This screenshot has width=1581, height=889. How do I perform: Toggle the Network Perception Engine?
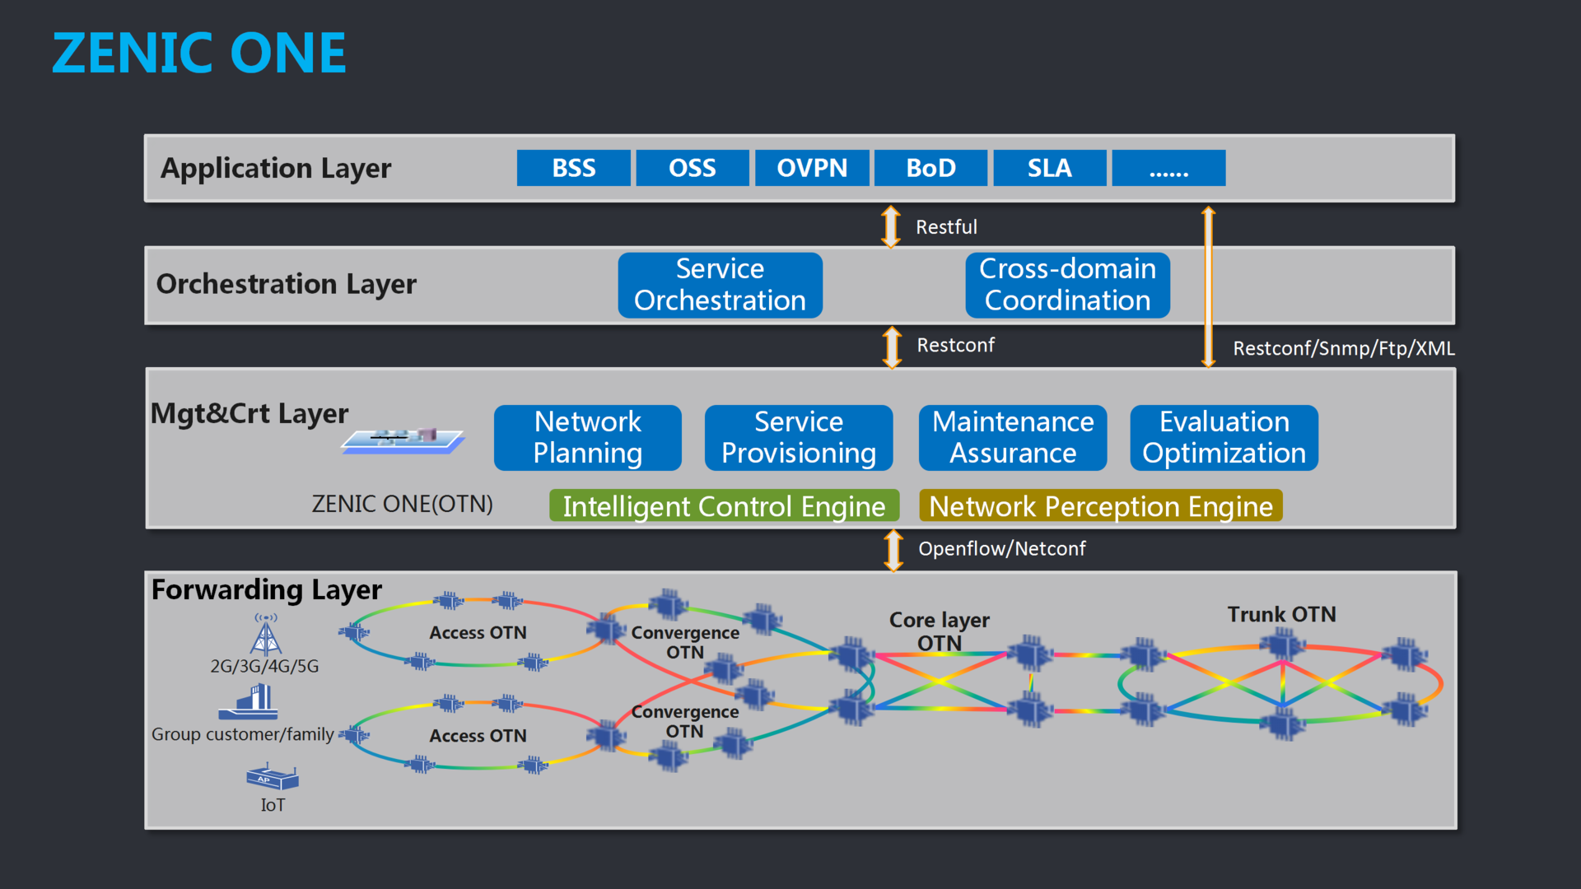coord(1100,506)
